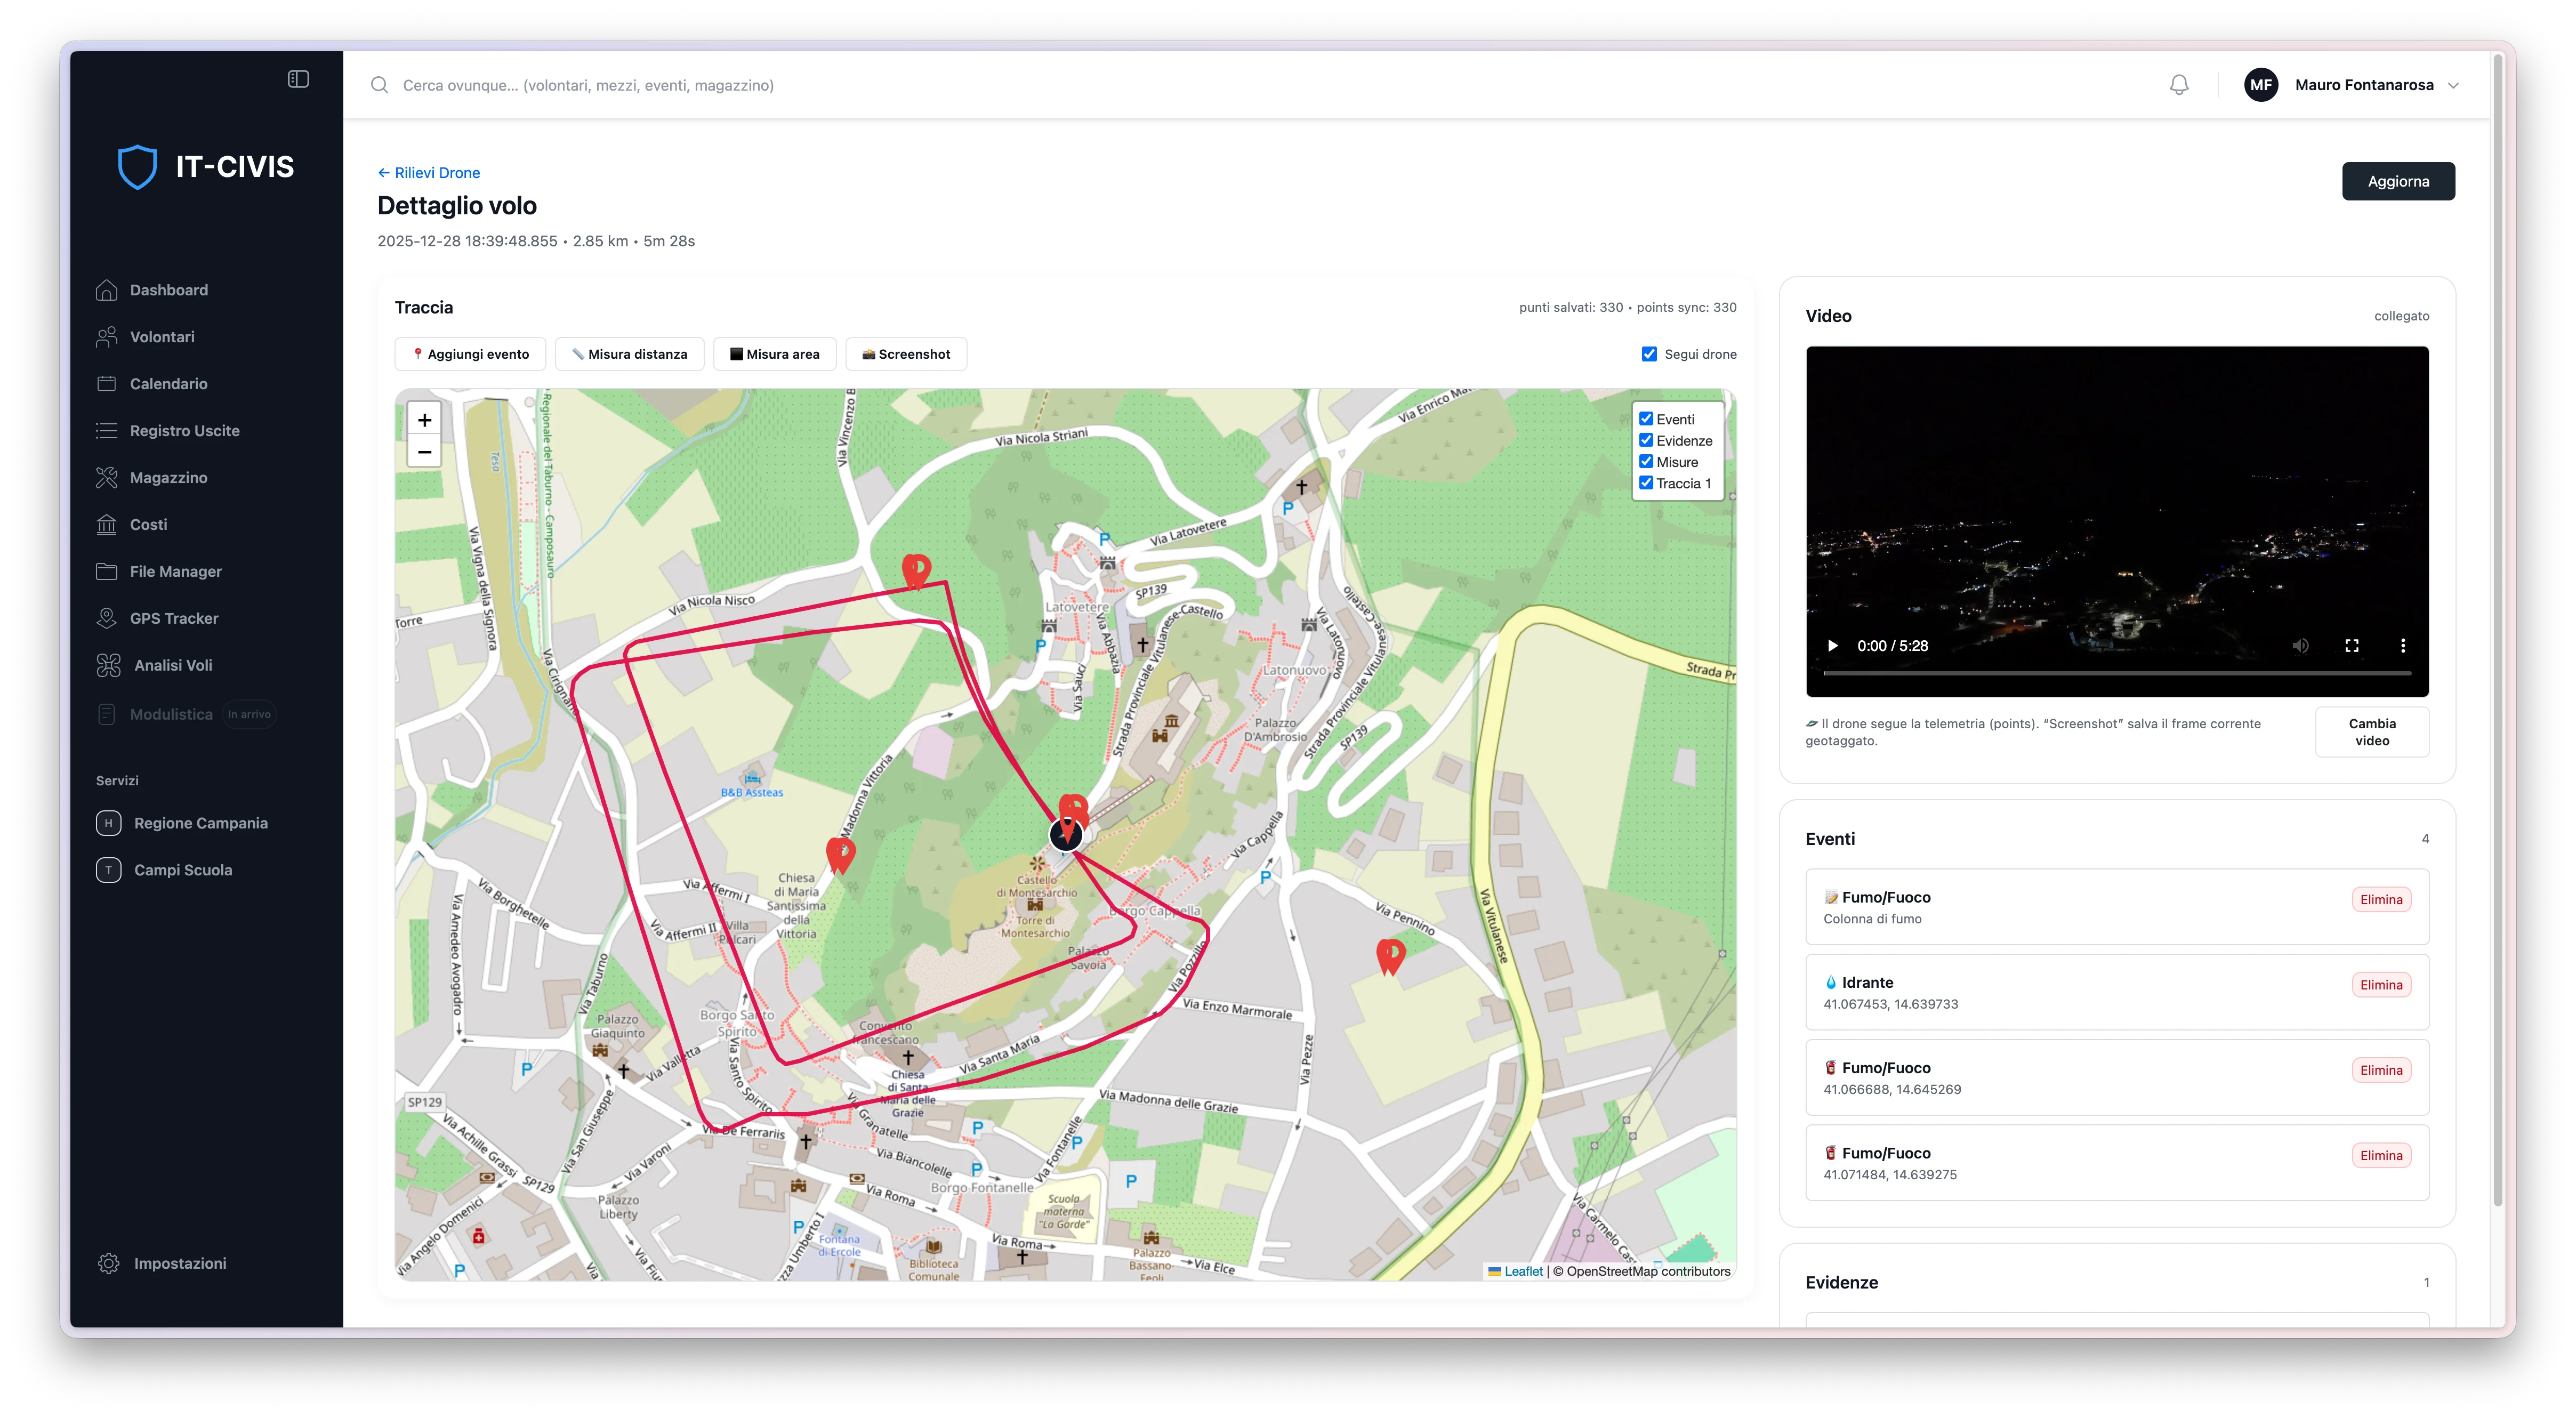The image size is (2576, 1417).
Task: Take a Screenshot of the frame
Action: coord(905,354)
